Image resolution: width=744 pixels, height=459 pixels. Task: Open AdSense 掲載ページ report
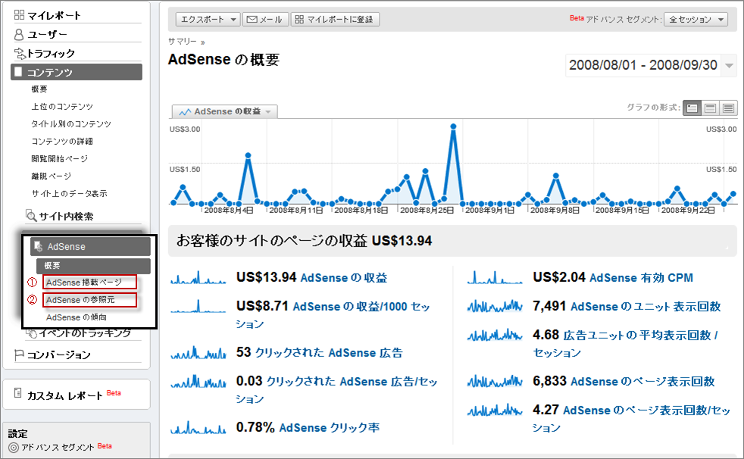point(89,282)
